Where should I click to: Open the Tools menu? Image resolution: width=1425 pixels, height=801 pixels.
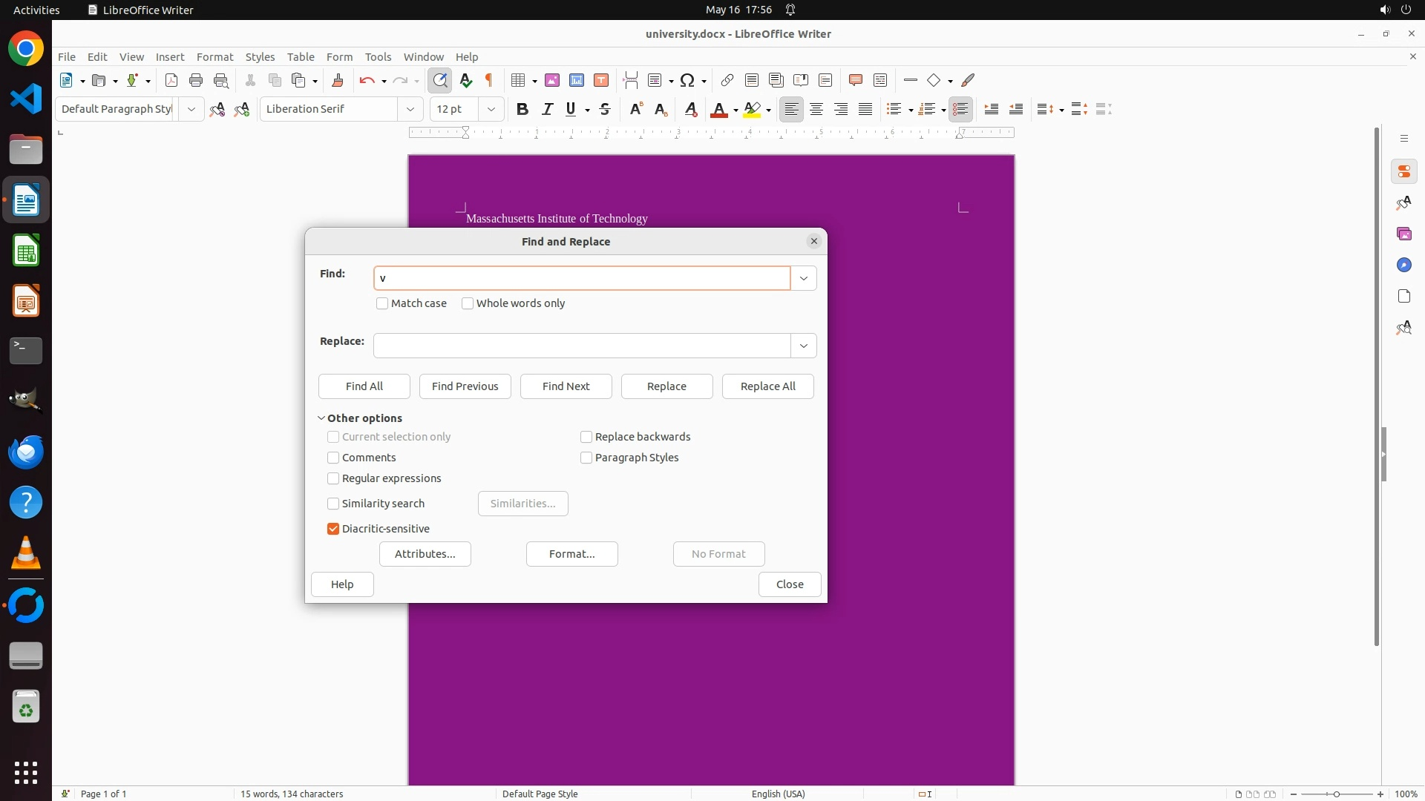[x=377, y=56]
